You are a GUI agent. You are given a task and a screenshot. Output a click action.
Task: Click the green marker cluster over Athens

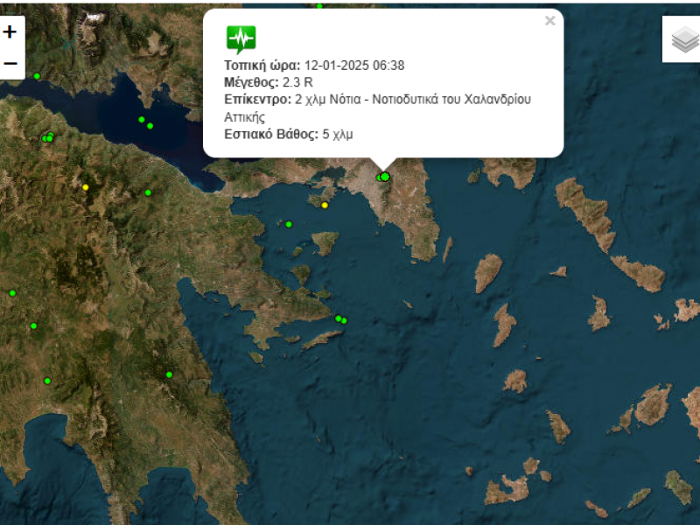[x=383, y=178]
